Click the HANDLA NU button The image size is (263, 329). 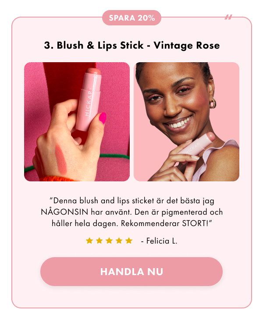pos(131,272)
